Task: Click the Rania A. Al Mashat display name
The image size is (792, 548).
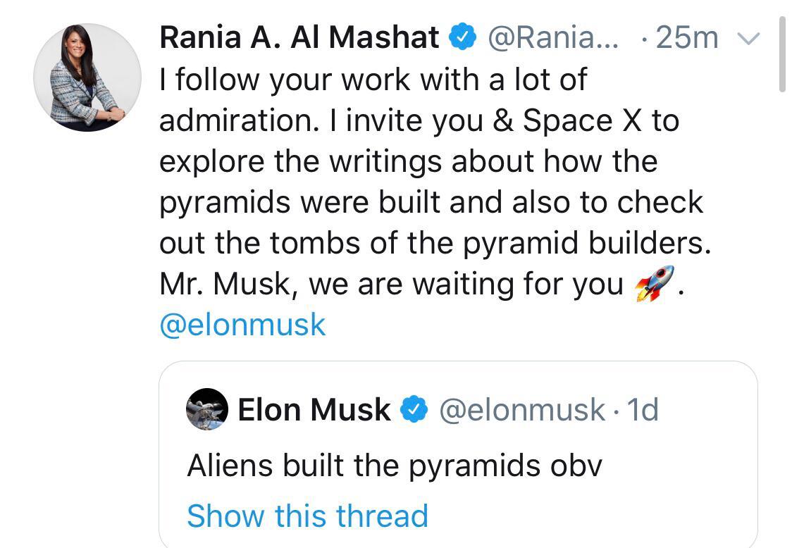Action: point(299,37)
